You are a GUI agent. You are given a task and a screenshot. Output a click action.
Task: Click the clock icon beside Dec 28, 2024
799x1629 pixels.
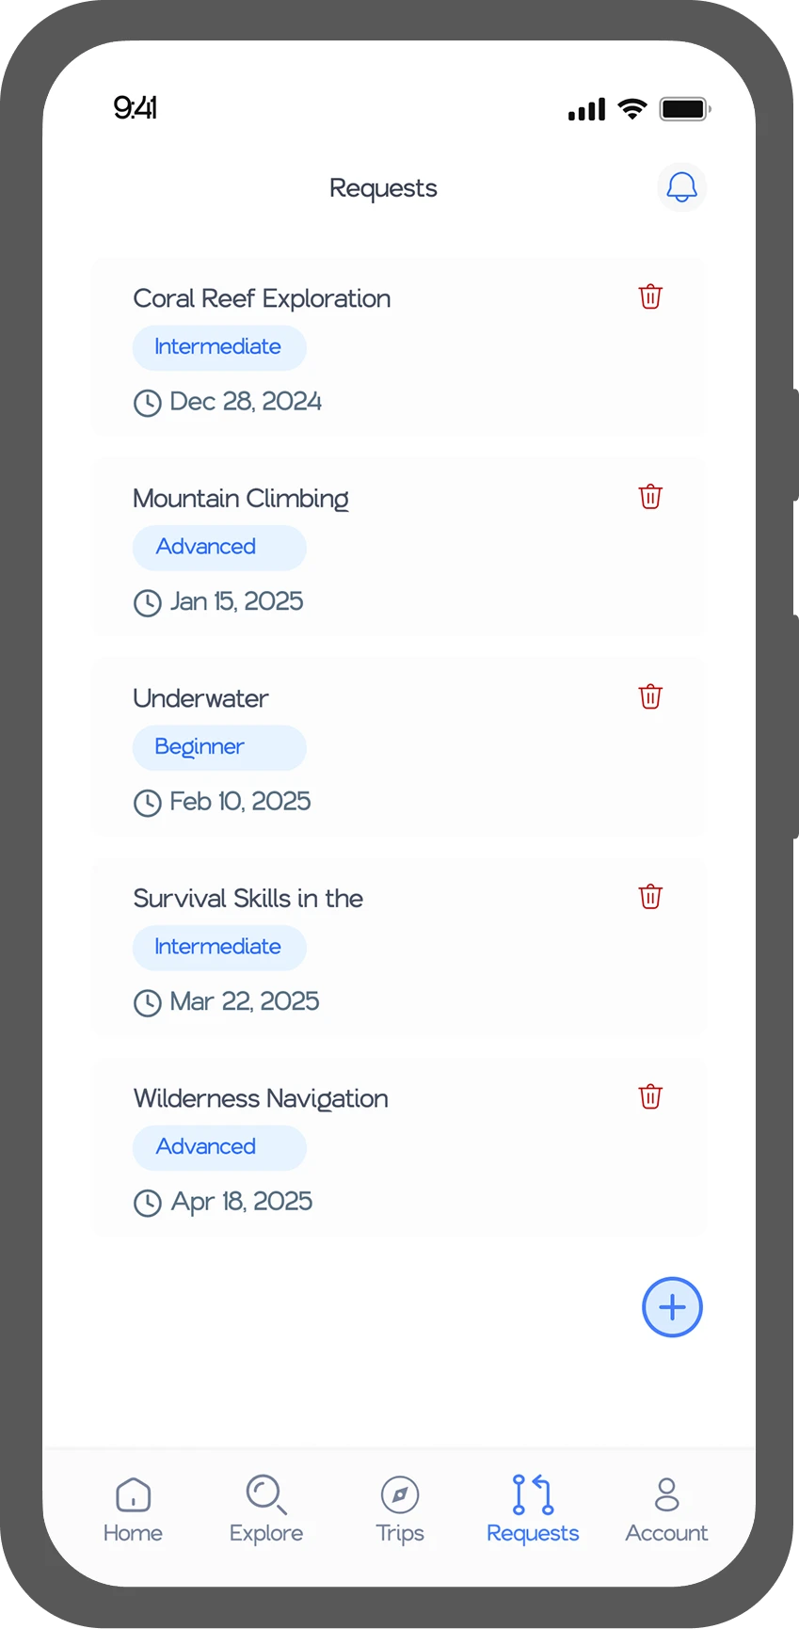(x=147, y=403)
